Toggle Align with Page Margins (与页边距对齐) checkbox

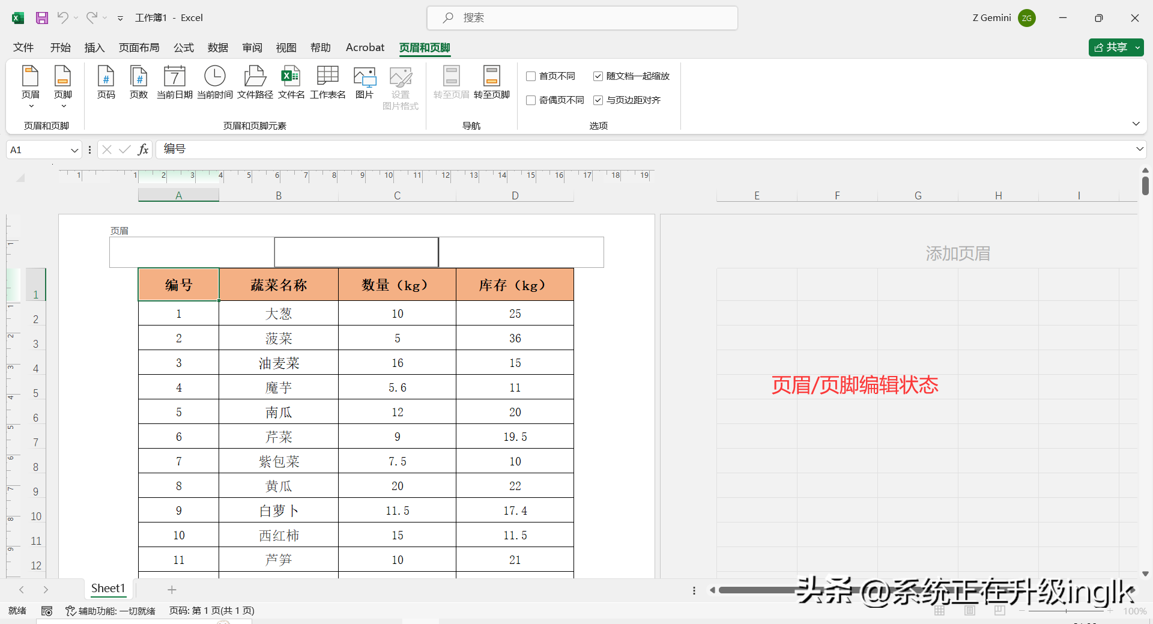tap(598, 100)
